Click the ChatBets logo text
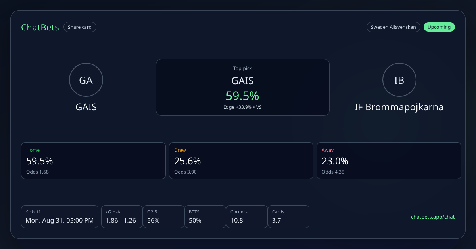 point(40,27)
